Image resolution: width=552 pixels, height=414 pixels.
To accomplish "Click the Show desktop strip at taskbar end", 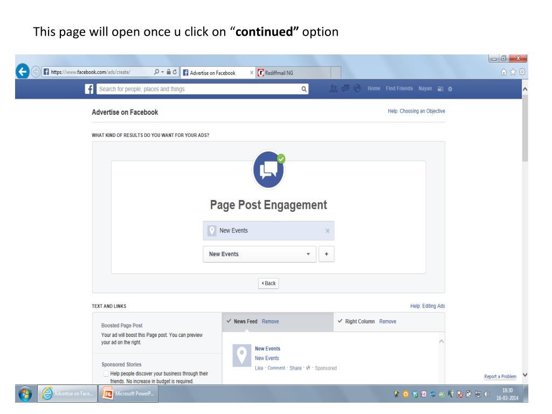I will click(x=526, y=394).
